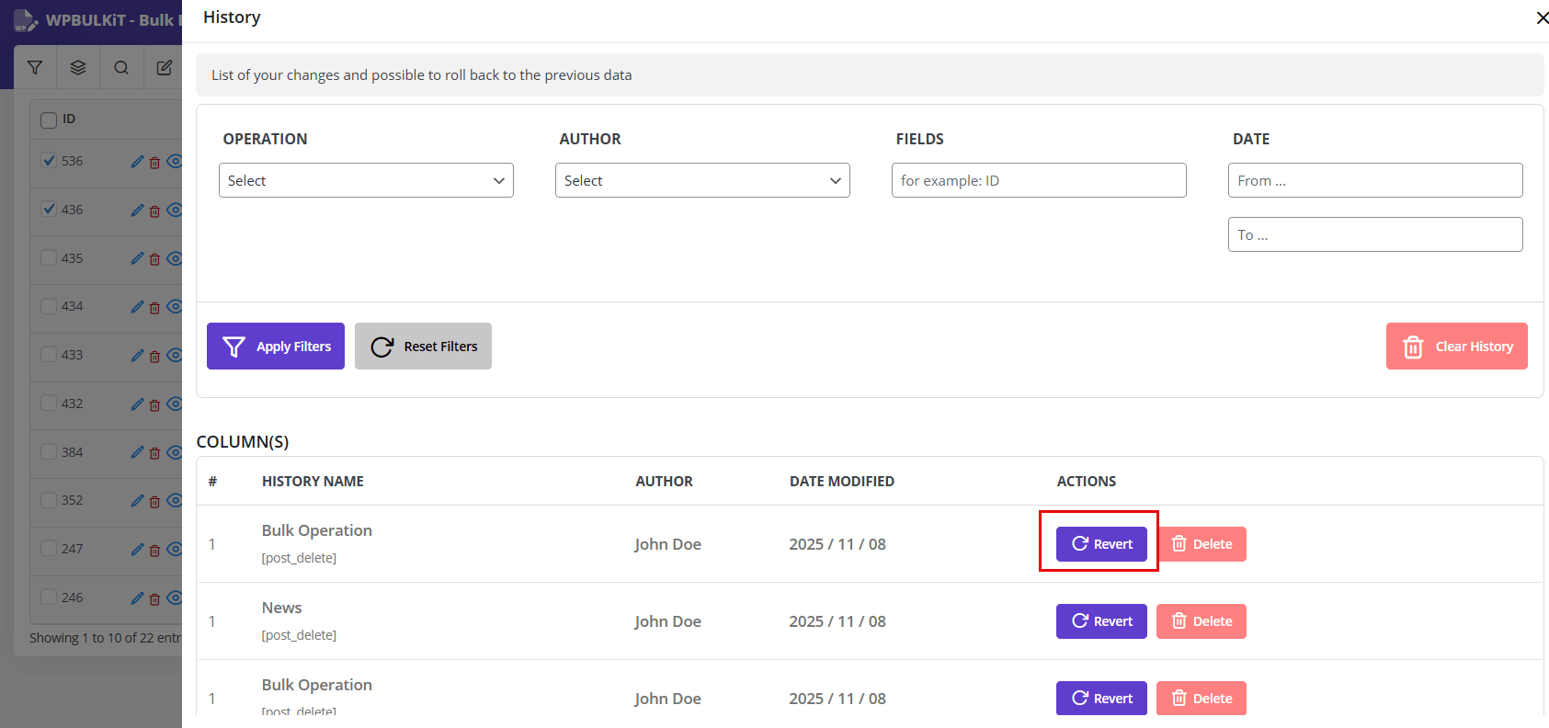The height and width of the screenshot is (728, 1549).
Task: Close the History panel
Action: tap(1542, 18)
